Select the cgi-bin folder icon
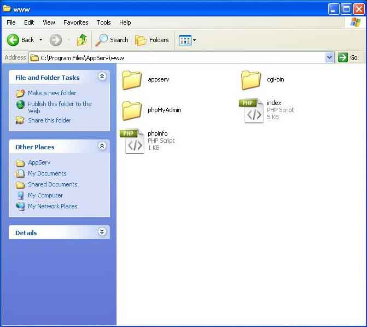 click(251, 80)
